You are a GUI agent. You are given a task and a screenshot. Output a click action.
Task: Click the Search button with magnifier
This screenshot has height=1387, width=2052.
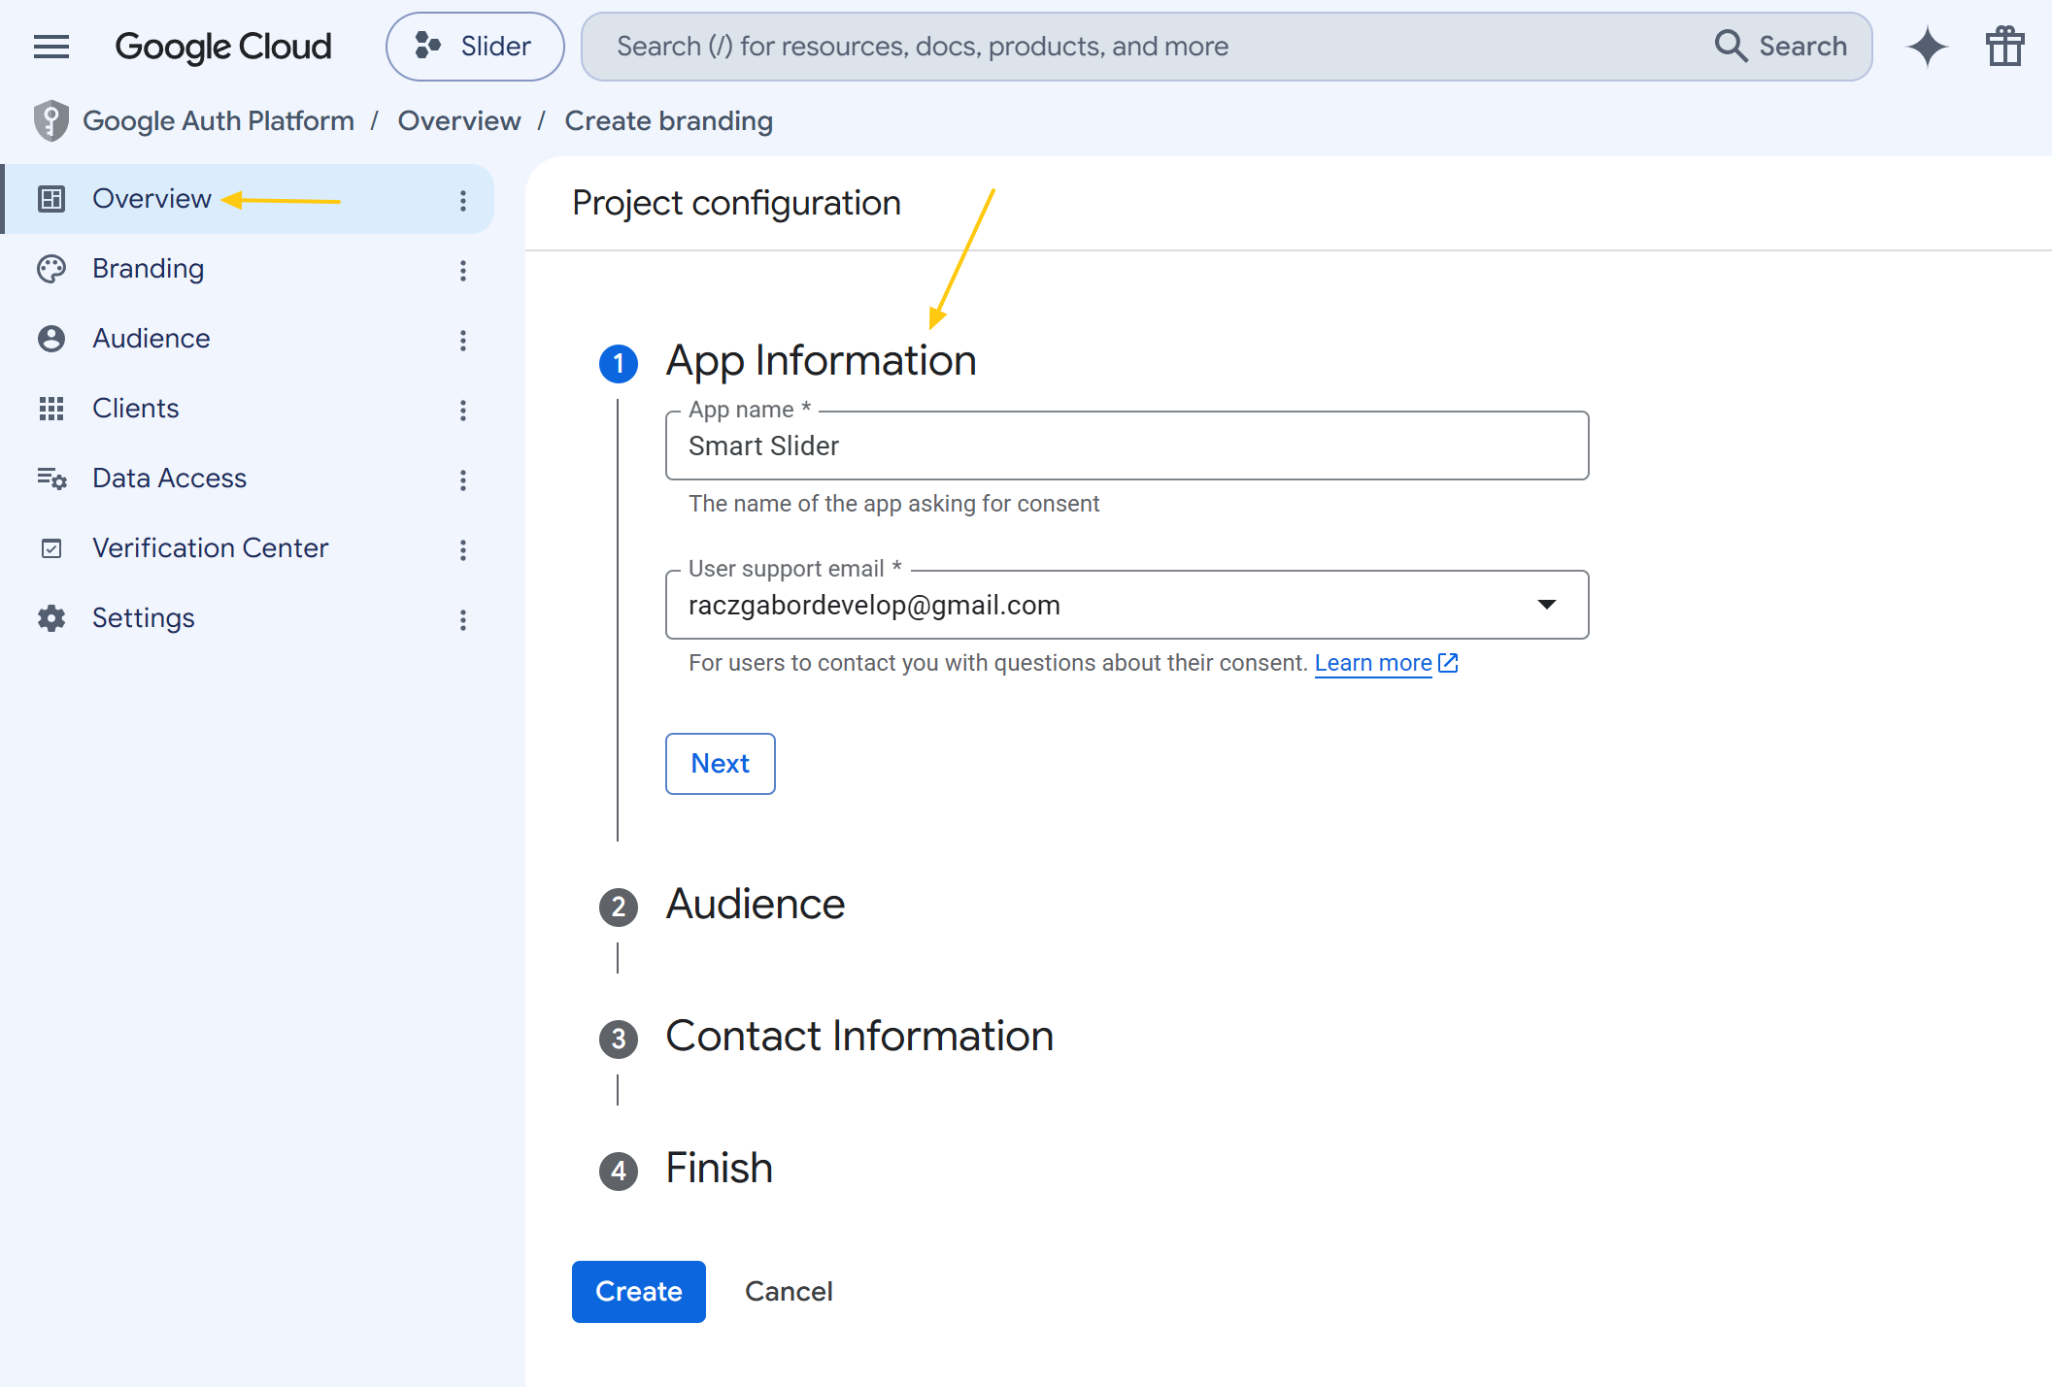point(1781,47)
